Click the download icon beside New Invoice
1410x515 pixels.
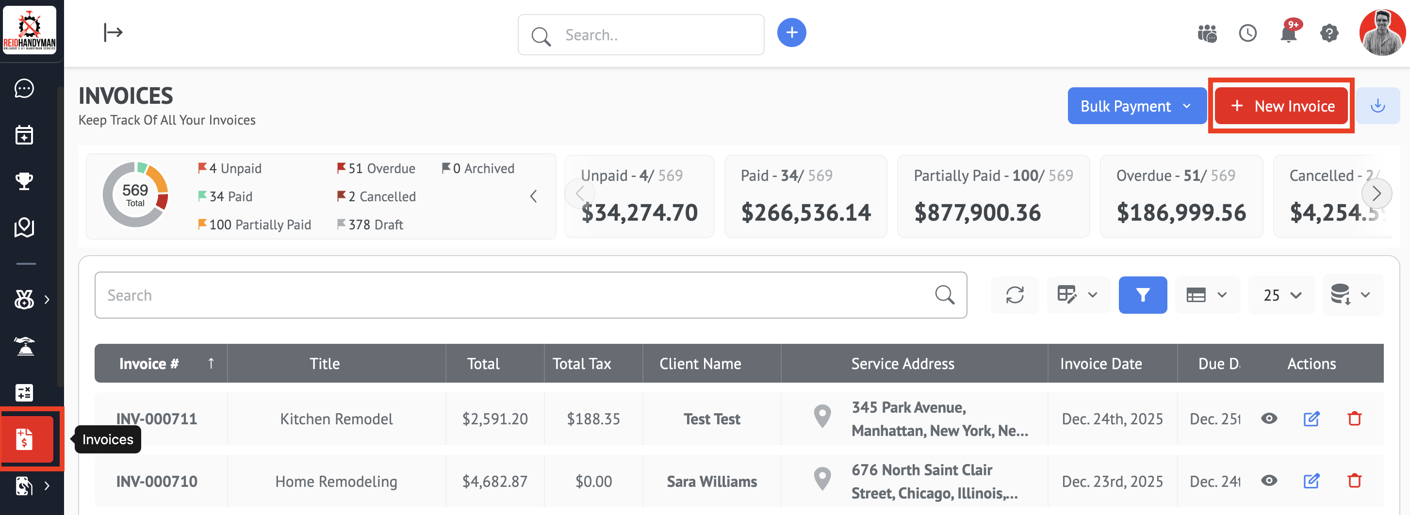point(1377,106)
